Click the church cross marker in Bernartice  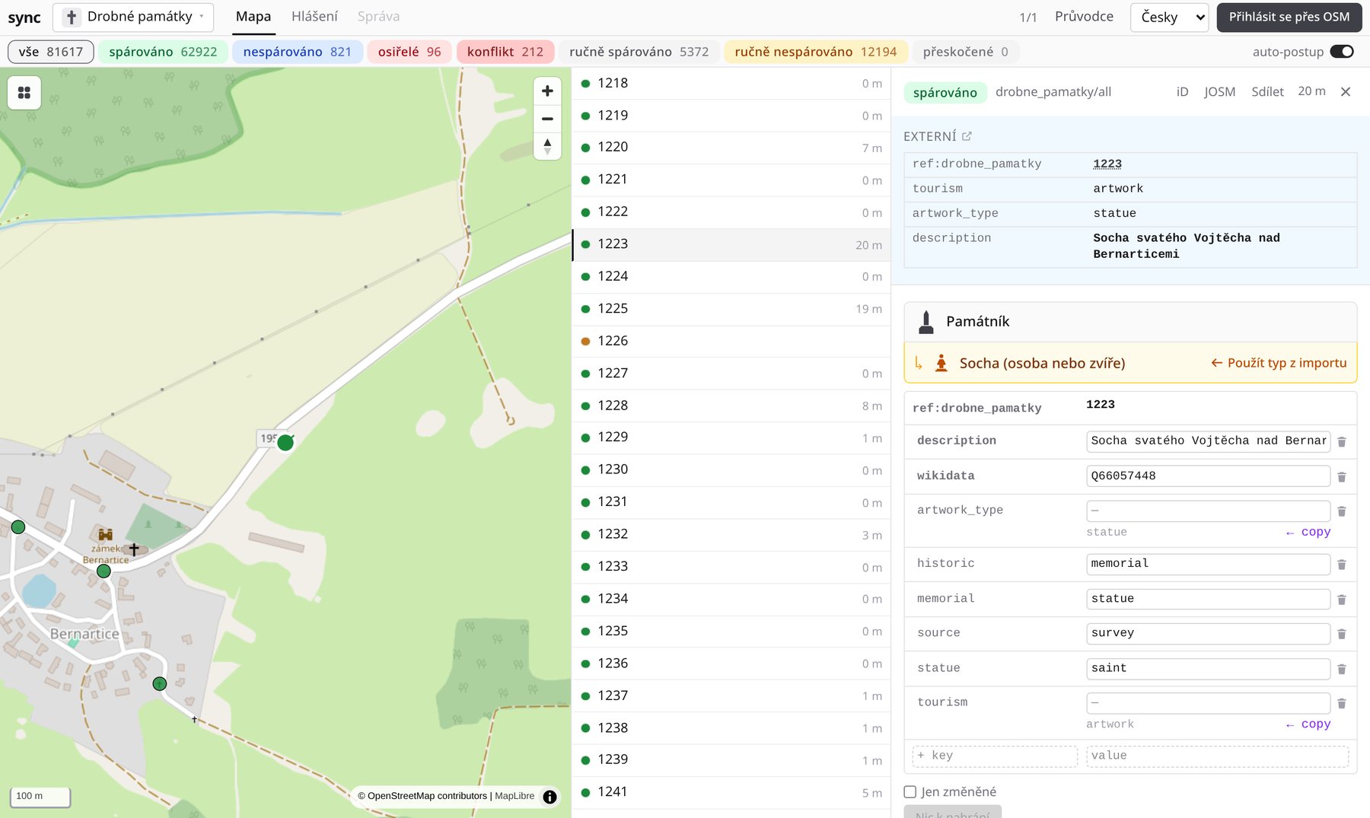point(134,549)
